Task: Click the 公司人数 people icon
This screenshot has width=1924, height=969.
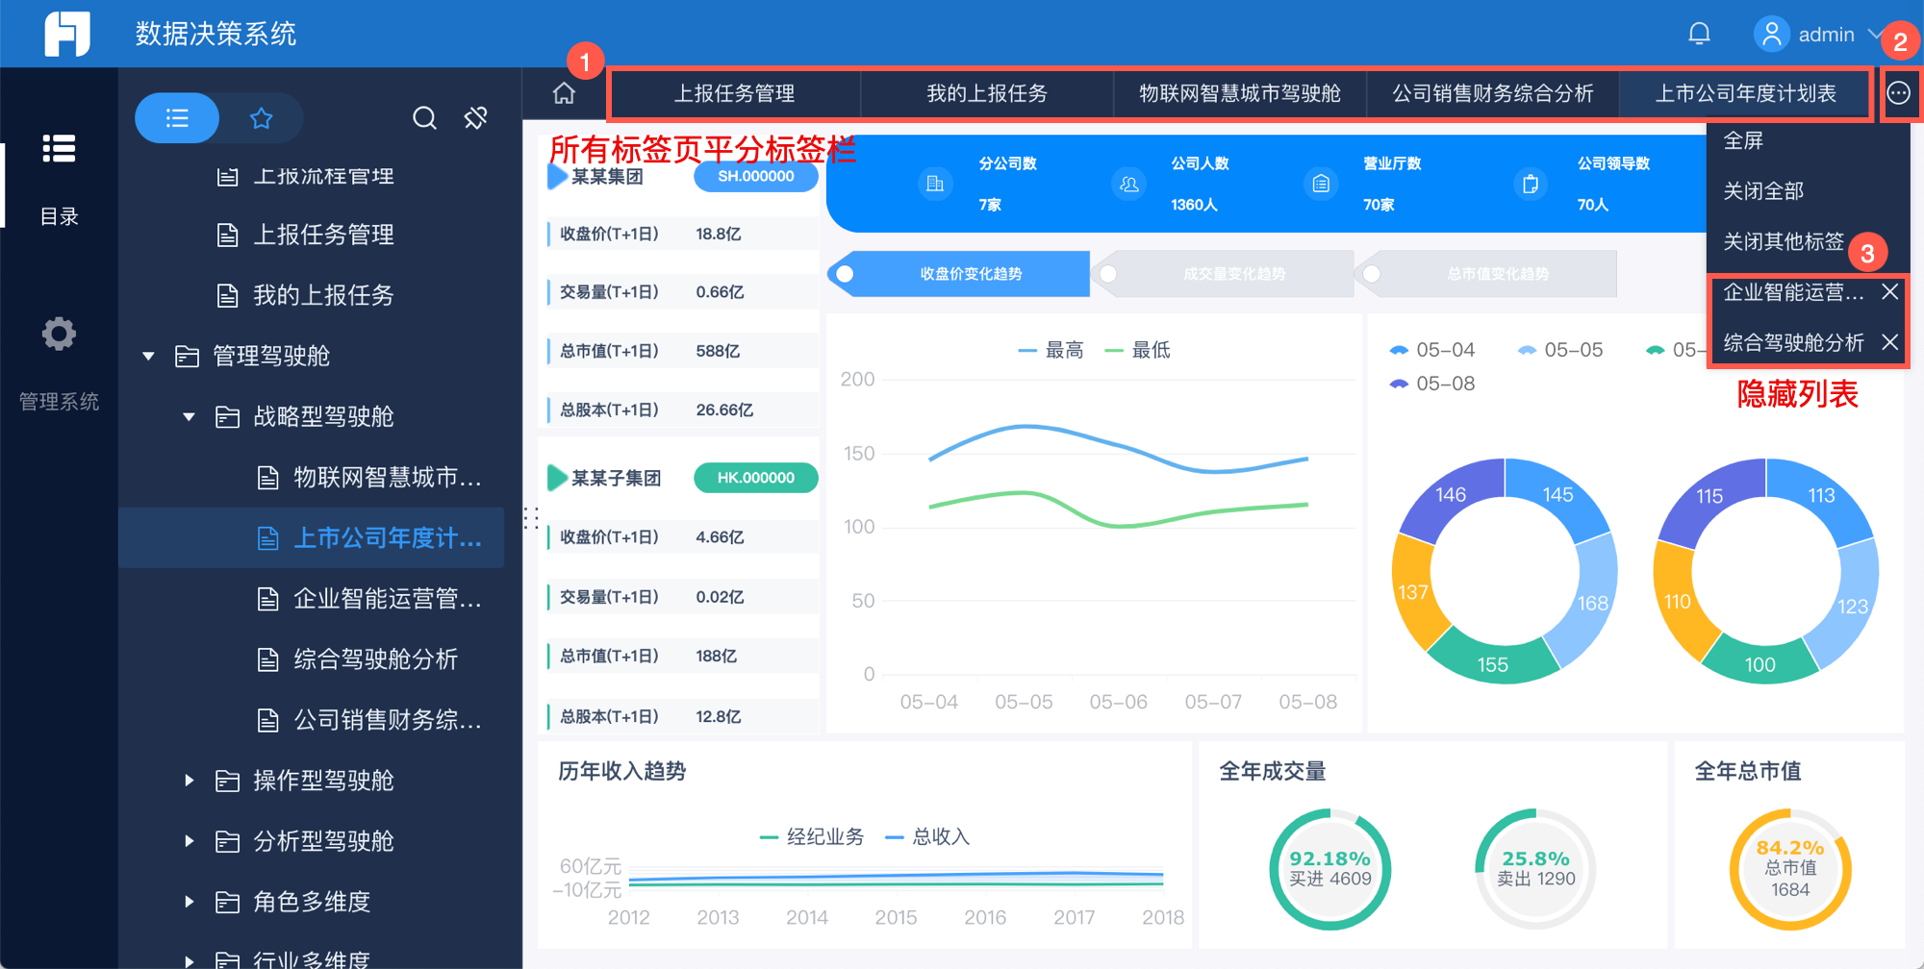Action: pos(1129,184)
